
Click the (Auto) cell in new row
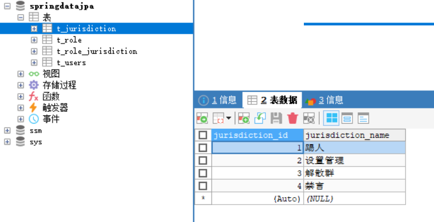[x=257, y=198]
